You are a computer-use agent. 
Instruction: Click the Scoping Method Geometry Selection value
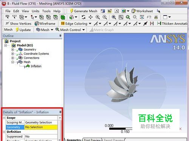(41, 122)
